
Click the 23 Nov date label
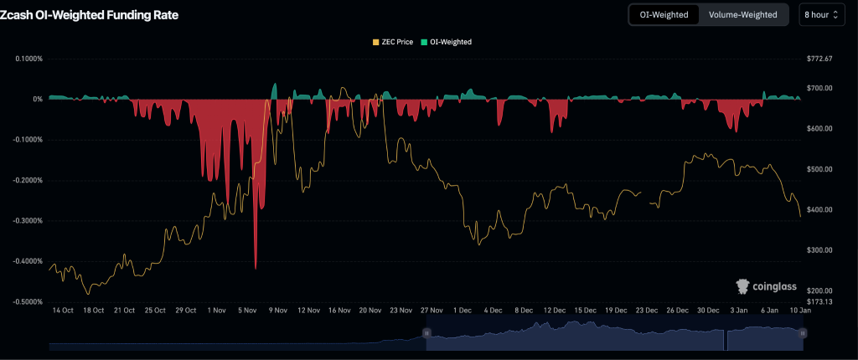tap(401, 311)
